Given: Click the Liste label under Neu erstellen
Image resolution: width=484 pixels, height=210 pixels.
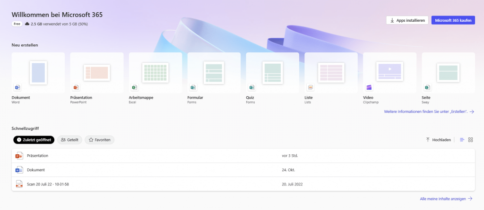Looking at the screenshot, I should pos(309,97).
